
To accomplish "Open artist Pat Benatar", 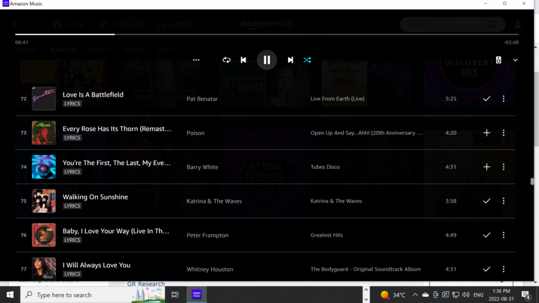I will click(202, 98).
